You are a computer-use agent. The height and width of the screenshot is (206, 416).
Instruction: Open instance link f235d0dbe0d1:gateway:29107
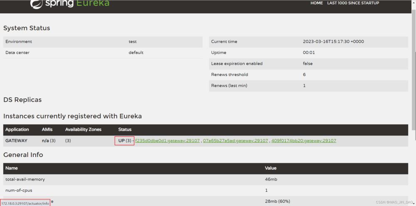click(167, 141)
